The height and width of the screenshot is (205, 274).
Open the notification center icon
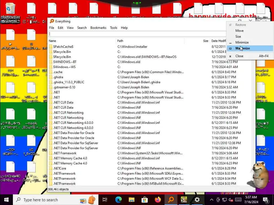coord(266,200)
